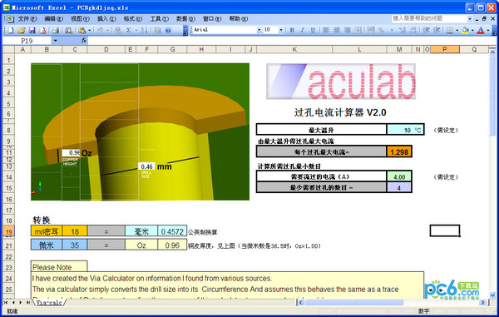Select the max temperature rise cell 10 °C
Viewport: 499px width, 317px height.
(406, 130)
